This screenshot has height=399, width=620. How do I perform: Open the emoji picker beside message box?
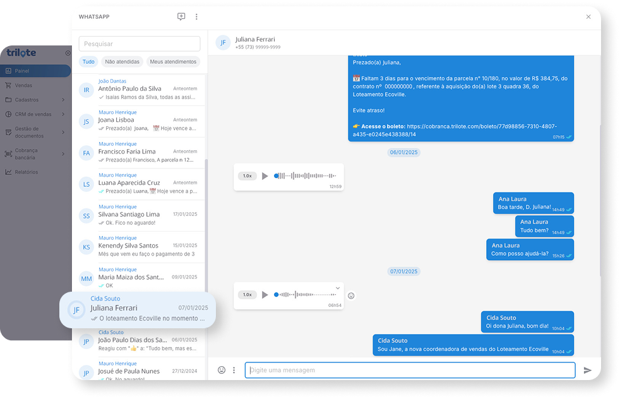222,370
